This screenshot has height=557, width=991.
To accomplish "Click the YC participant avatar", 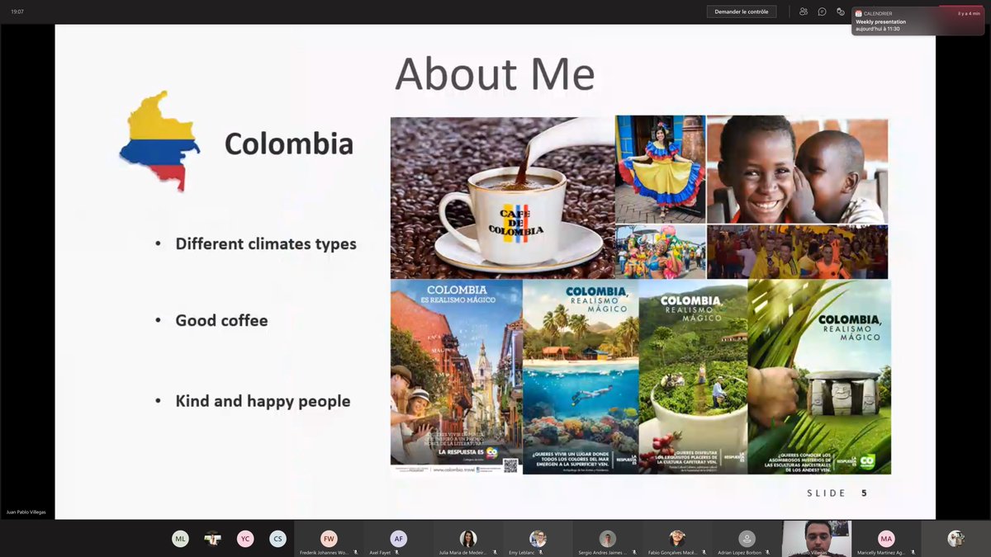I will 245,539.
